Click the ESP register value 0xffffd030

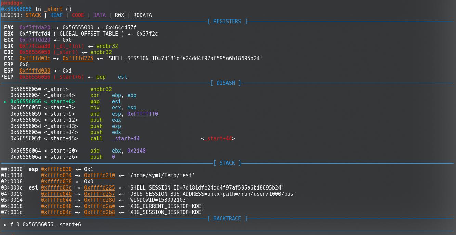coord(35,70)
